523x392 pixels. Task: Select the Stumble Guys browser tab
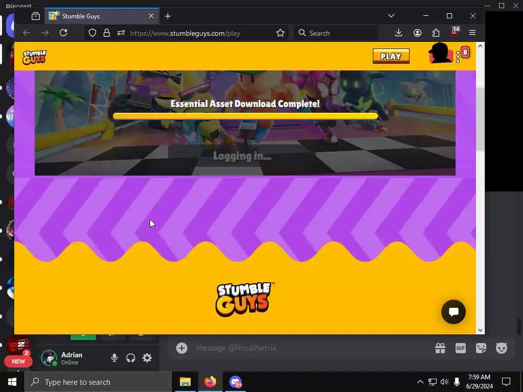tap(102, 16)
